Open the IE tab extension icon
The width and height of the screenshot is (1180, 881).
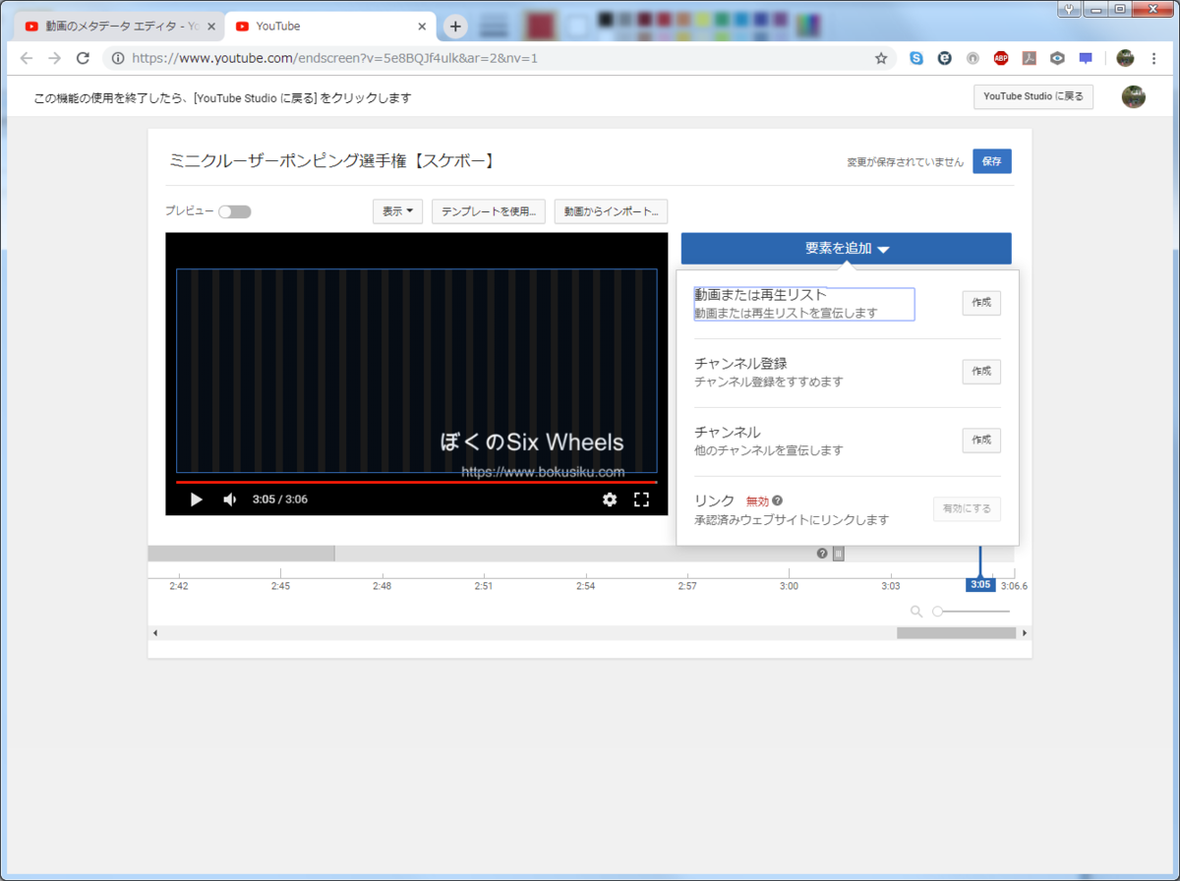pos(945,58)
